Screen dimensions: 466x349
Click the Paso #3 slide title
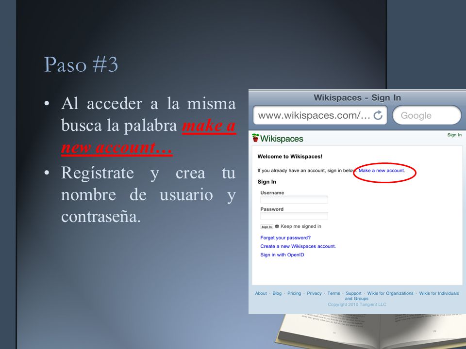coord(81,64)
